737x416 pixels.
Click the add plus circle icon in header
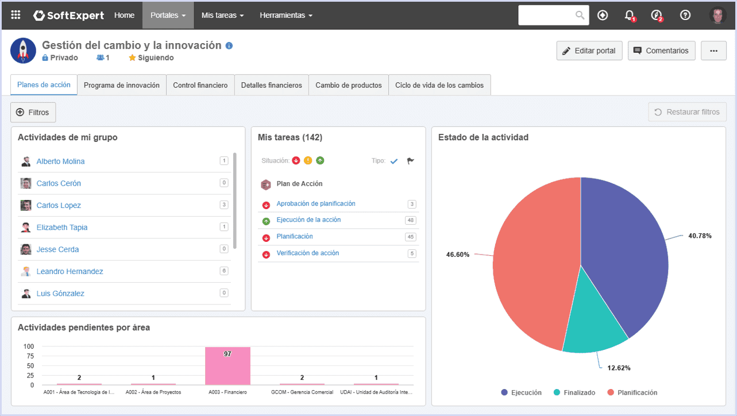[x=603, y=15]
